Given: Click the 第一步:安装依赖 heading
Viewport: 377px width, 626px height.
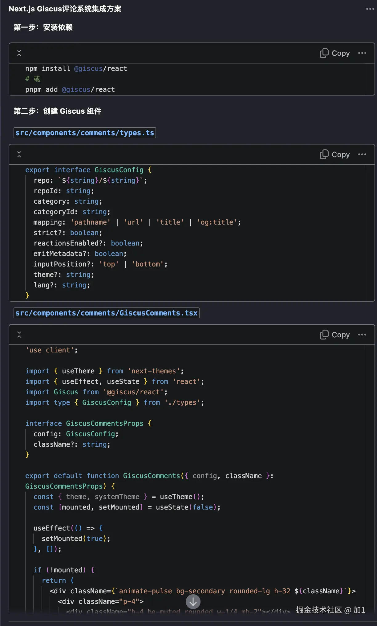Looking at the screenshot, I should tap(43, 27).
